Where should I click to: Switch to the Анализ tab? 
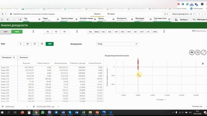coord(97,14)
